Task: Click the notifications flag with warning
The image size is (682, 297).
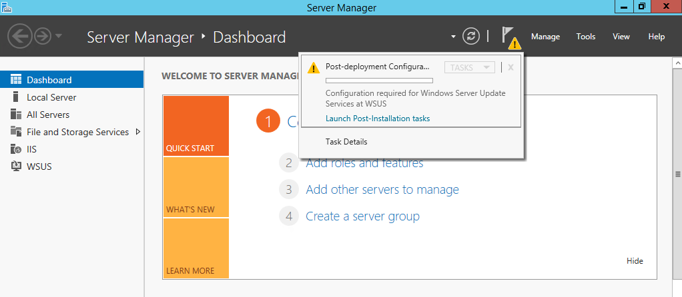Action: pos(510,38)
